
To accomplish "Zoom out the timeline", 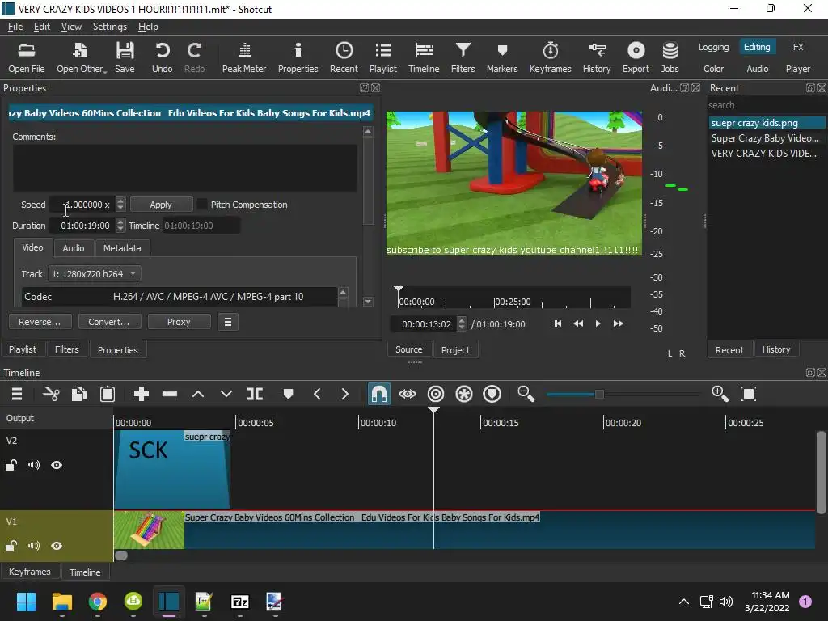I will (526, 394).
